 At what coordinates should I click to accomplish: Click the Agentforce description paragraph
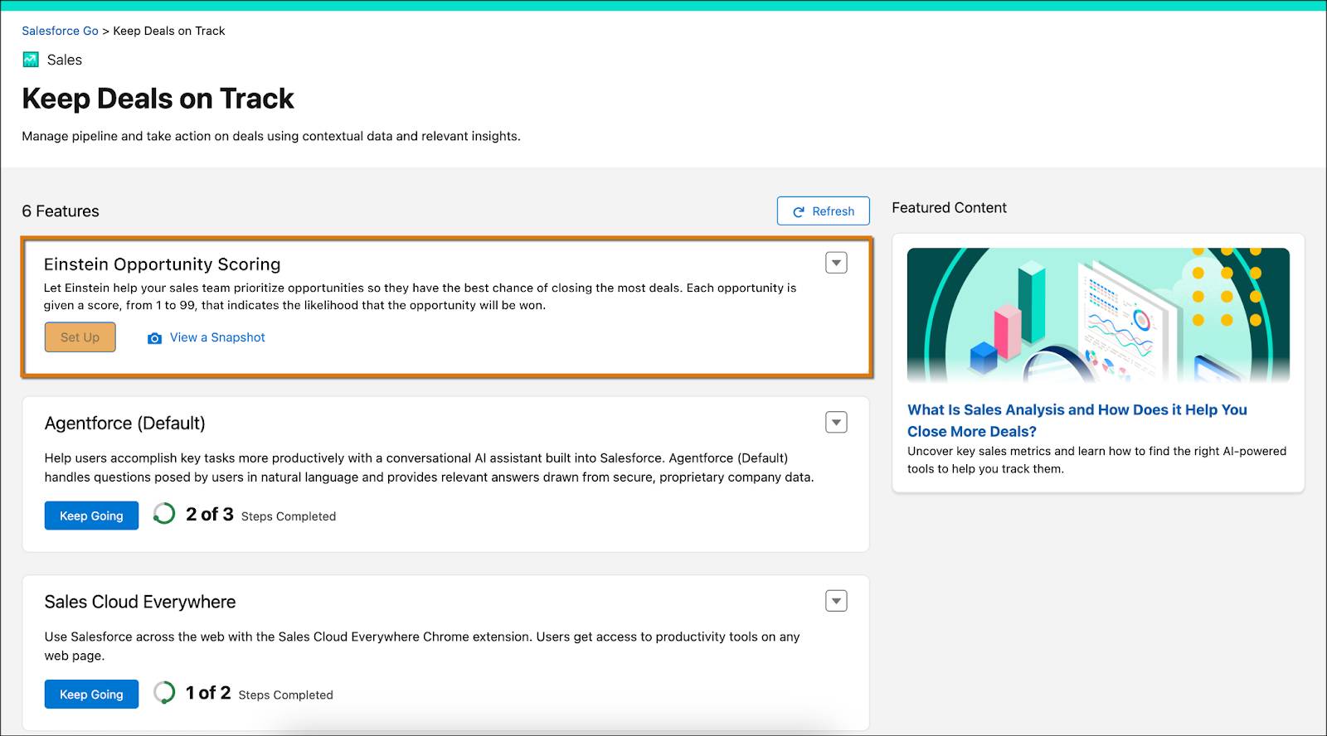429,467
